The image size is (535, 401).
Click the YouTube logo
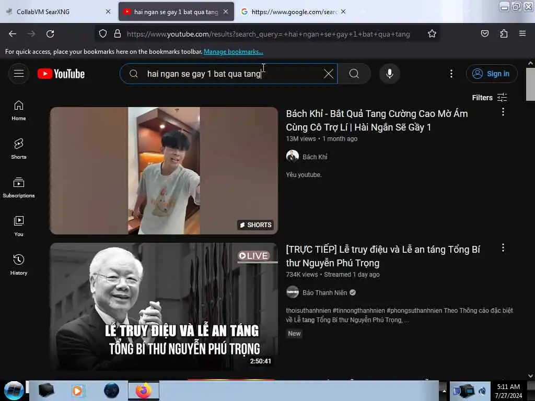point(61,74)
